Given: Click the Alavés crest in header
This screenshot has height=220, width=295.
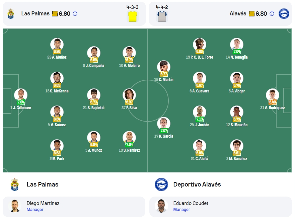Looking at the screenshot, I should (284, 13).
